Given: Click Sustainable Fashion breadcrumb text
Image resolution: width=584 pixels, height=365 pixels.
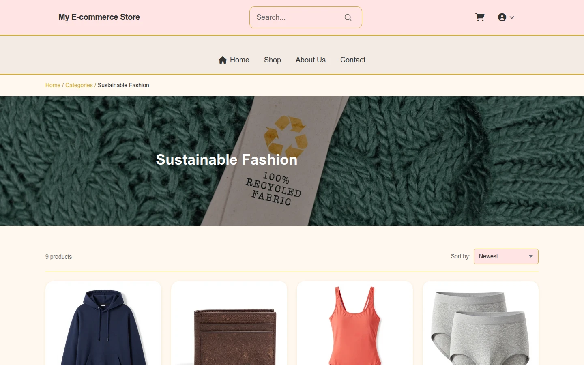Looking at the screenshot, I should [123, 85].
